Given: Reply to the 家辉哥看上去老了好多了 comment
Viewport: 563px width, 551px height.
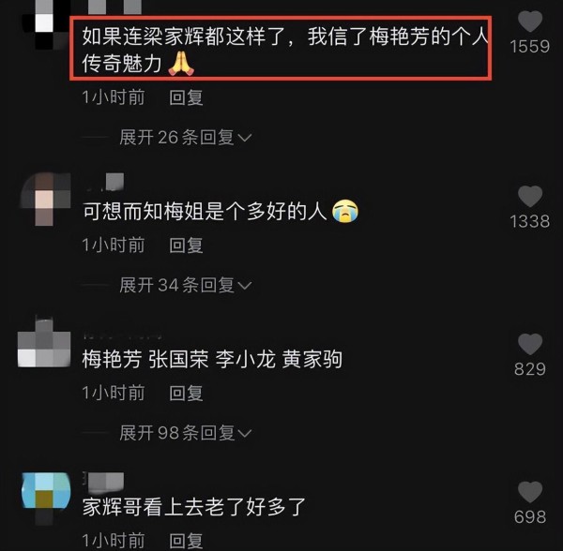Looking at the screenshot, I should (x=186, y=541).
